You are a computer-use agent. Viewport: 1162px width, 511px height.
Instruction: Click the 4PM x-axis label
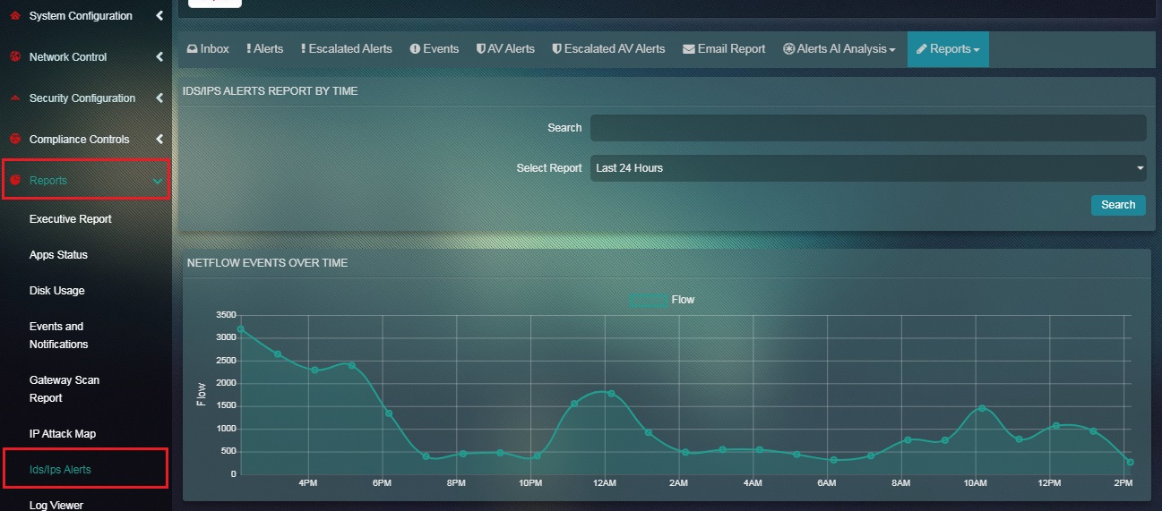[307, 483]
